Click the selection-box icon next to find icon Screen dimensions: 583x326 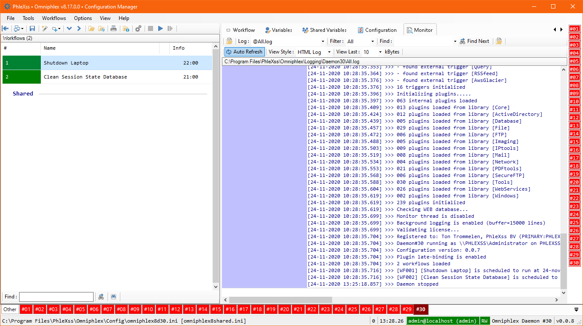click(x=114, y=297)
